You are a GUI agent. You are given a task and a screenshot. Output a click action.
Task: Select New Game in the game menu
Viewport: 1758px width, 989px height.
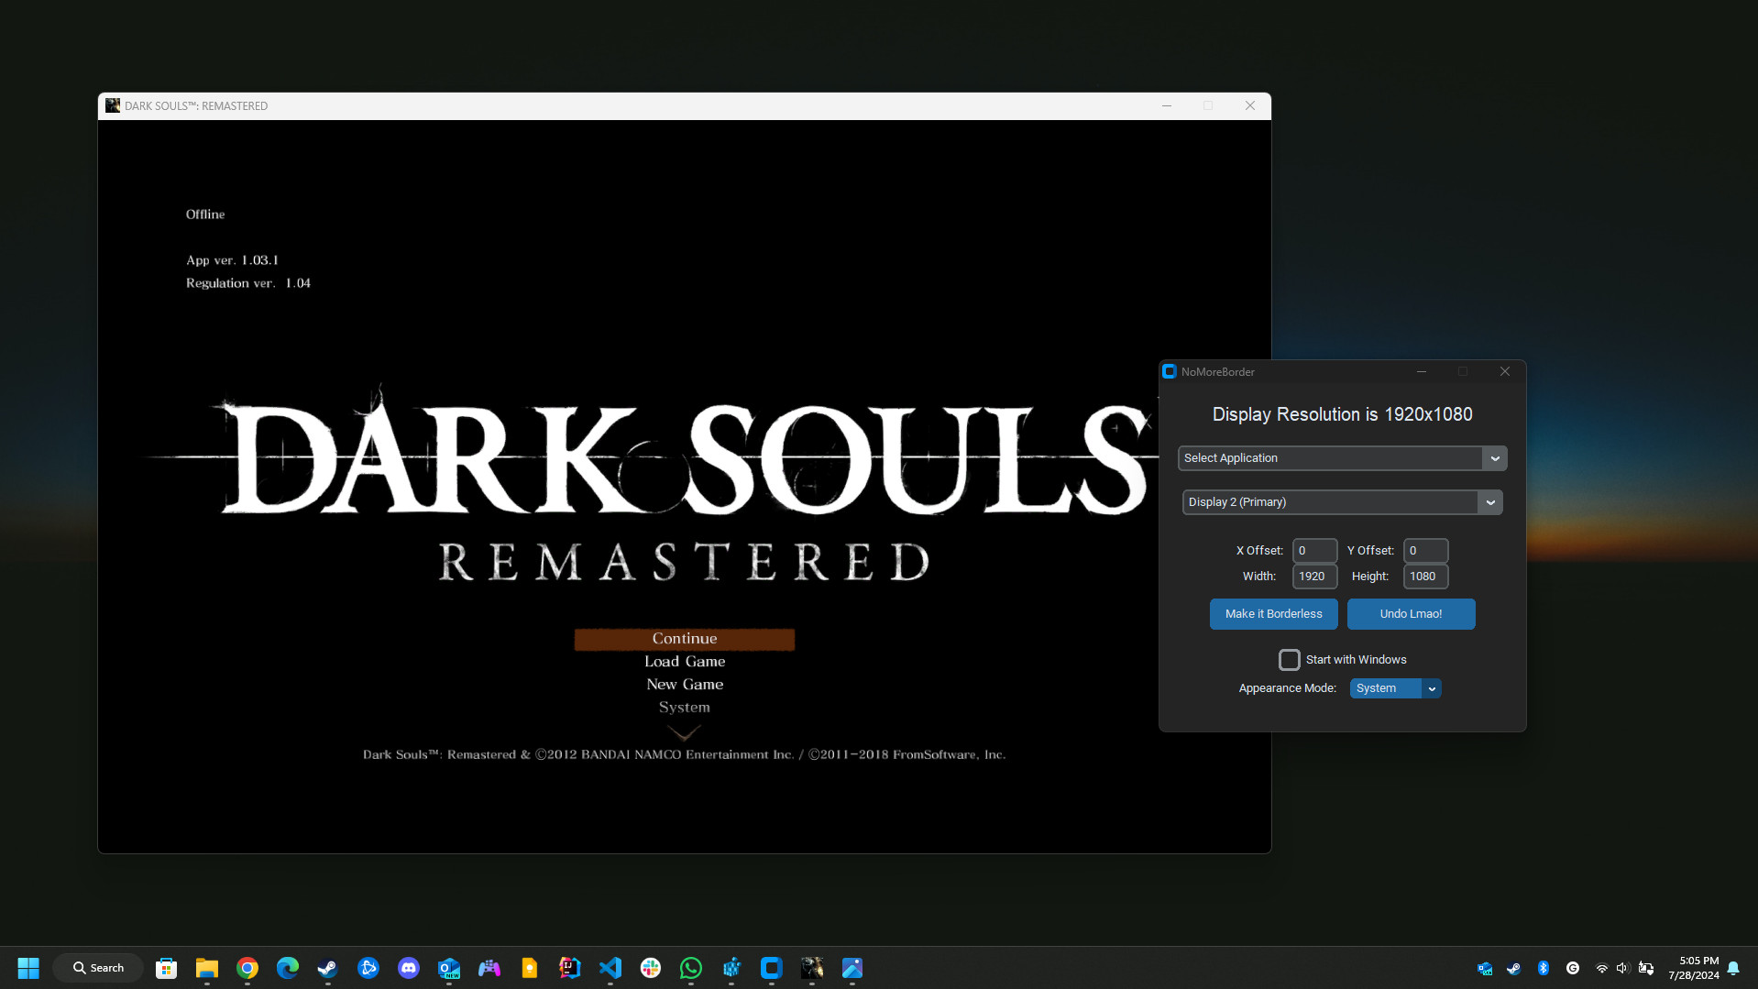[684, 685]
